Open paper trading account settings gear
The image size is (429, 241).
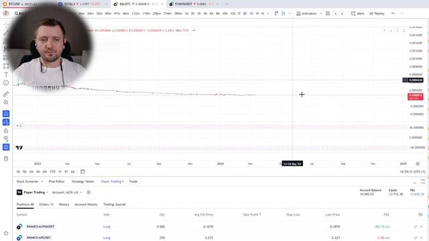click(88, 192)
